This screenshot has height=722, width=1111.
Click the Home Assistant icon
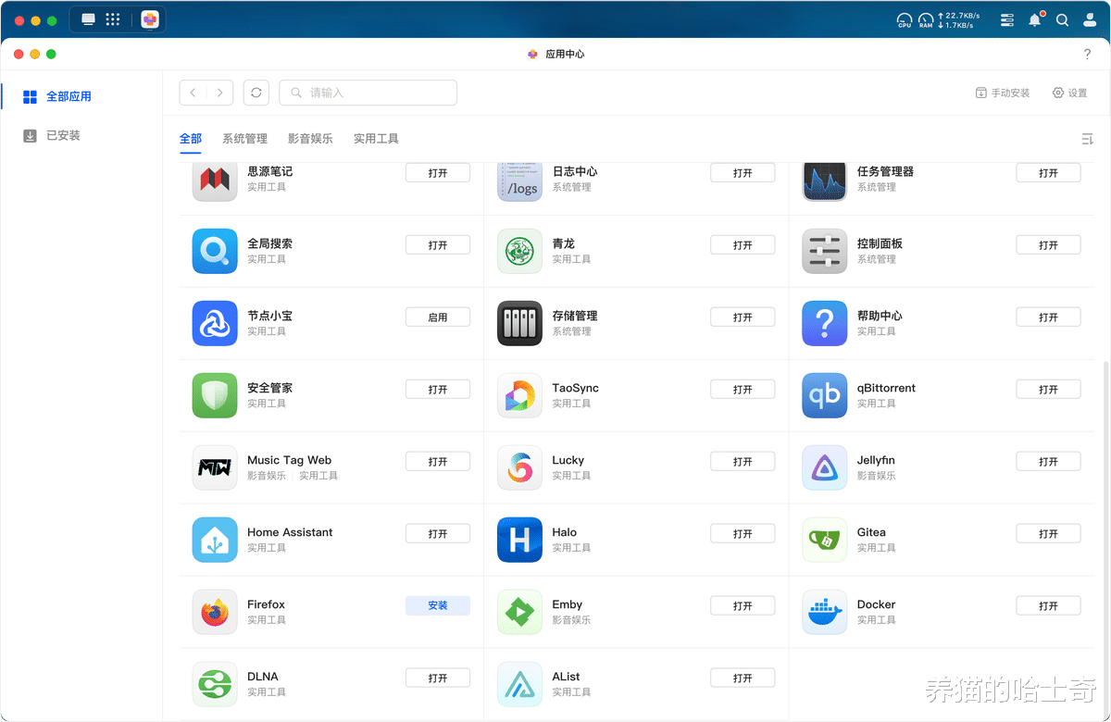(x=215, y=541)
